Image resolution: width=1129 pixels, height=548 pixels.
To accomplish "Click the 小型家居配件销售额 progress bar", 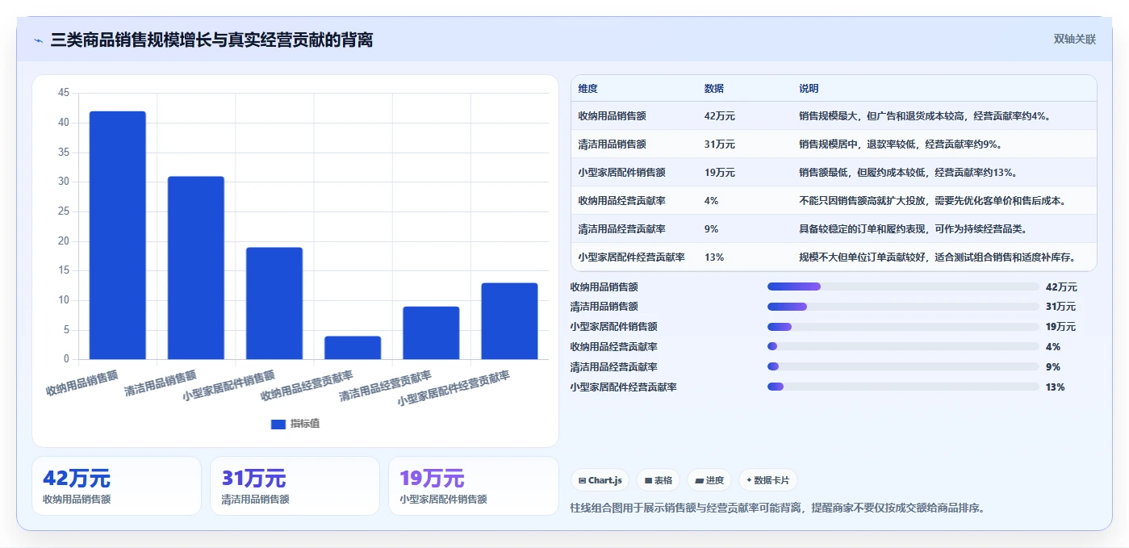I will tap(903, 327).
